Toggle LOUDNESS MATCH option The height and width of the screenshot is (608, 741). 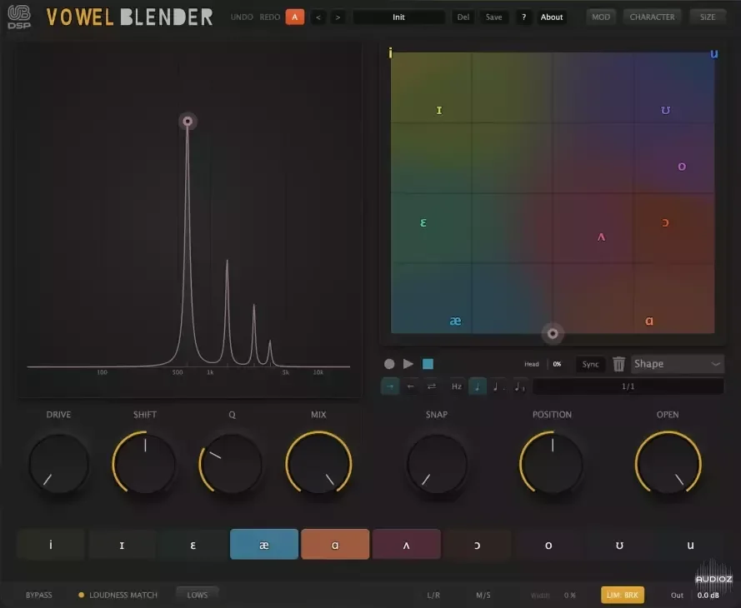click(118, 595)
